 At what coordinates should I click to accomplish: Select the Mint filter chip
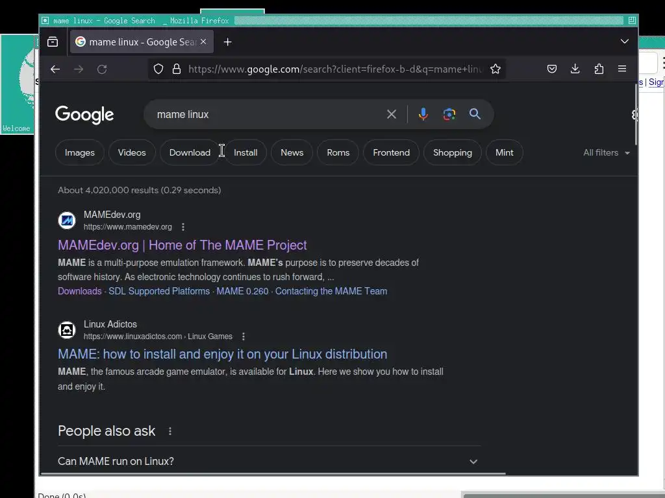(504, 152)
